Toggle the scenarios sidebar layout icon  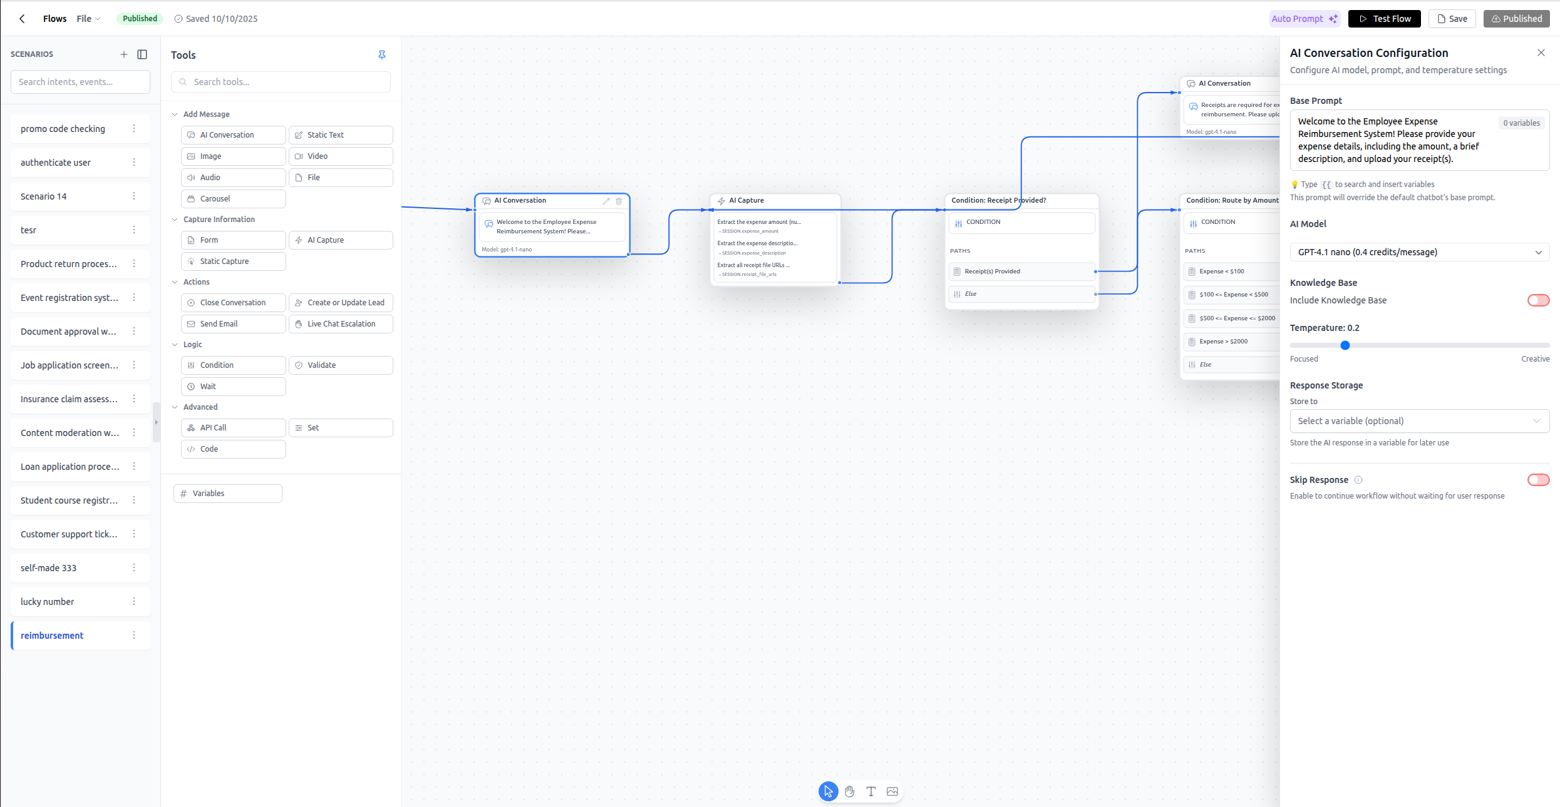[142, 54]
